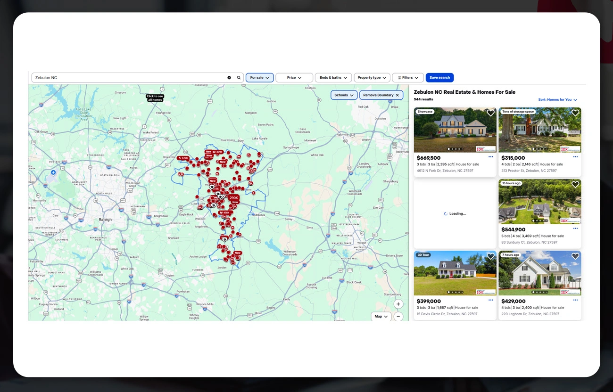
Task: Toggle the heart on the 83 Sunbury Ct listing
Action: pyautogui.click(x=575, y=185)
